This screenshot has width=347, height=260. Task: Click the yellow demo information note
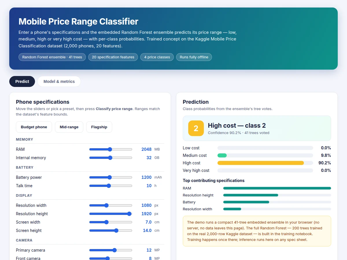(x=257, y=231)
